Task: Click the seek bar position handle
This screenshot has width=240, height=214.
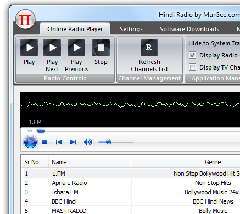Action: click(41, 131)
